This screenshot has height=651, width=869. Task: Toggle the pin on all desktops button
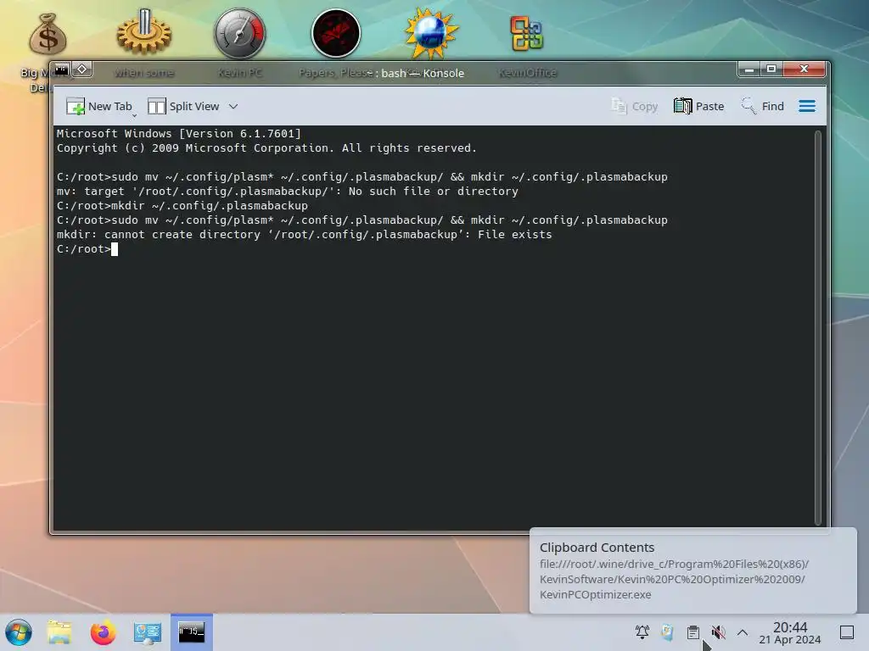click(x=82, y=70)
